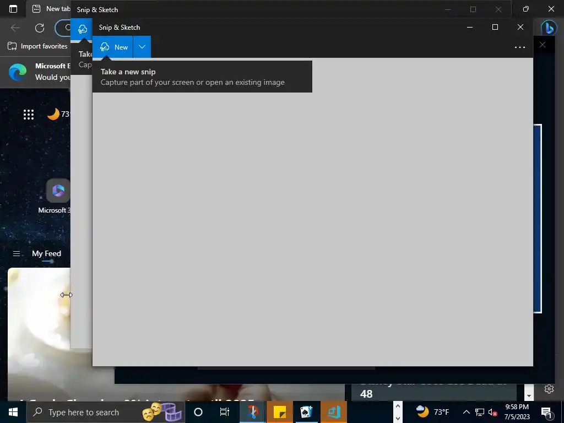The image size is (564, 423).
Task: Open Import favorites in Edge
Action: click(37, 46)
